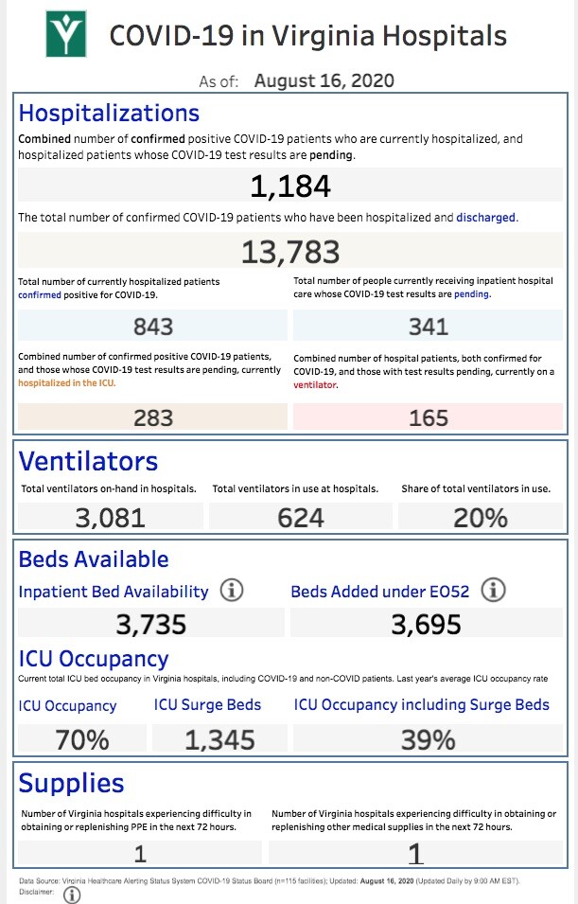The image size is (578, 904).
Task: Click the blue 'pending' link in test results
Action: point(471,294)
